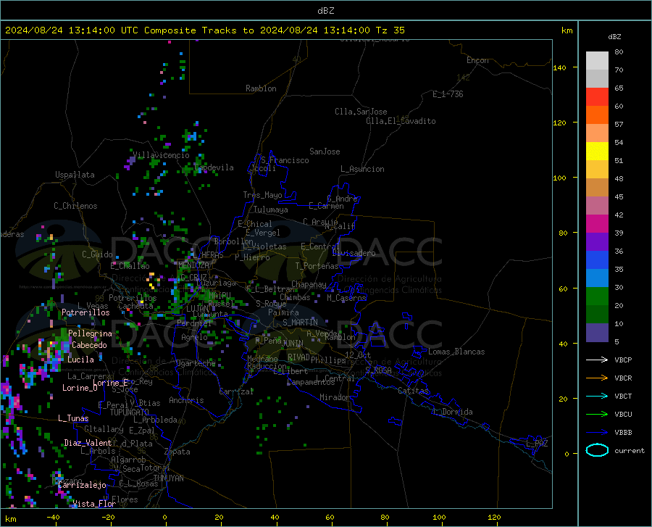The image size is (652, 527).
Task: Click the TUPUNGATO map label
Action: [130, 412]
